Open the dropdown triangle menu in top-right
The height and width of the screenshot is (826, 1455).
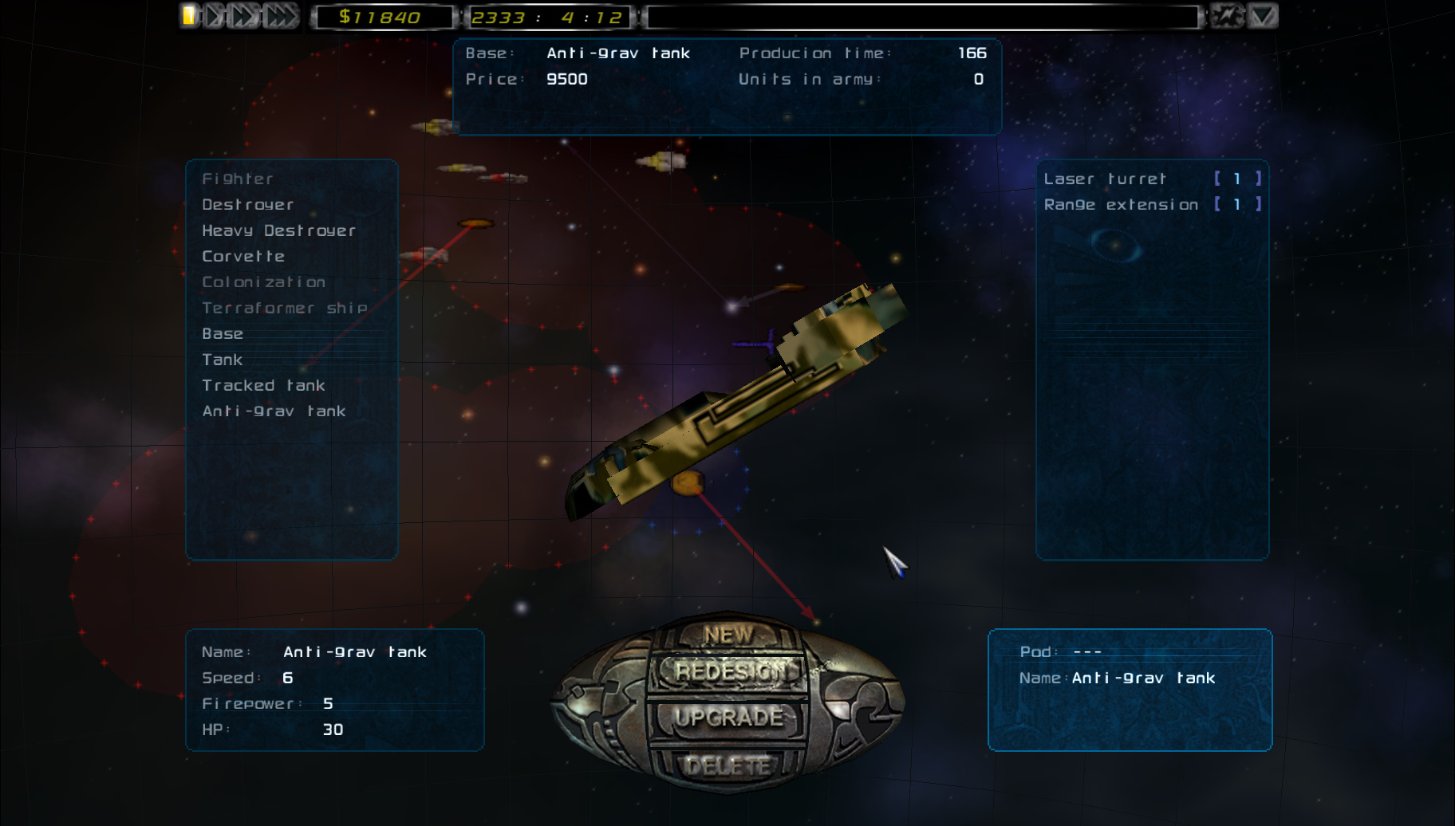pos(1263,16)
